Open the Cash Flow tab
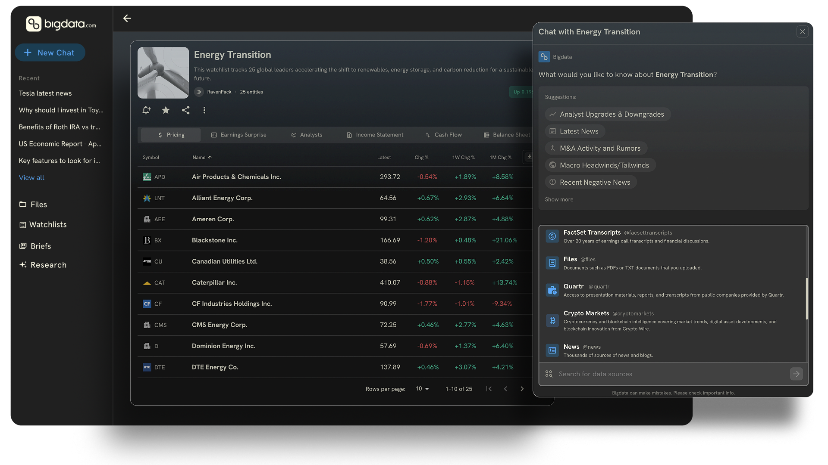The width and height of the screenshot is (828, 465). (x=443, y=135)
